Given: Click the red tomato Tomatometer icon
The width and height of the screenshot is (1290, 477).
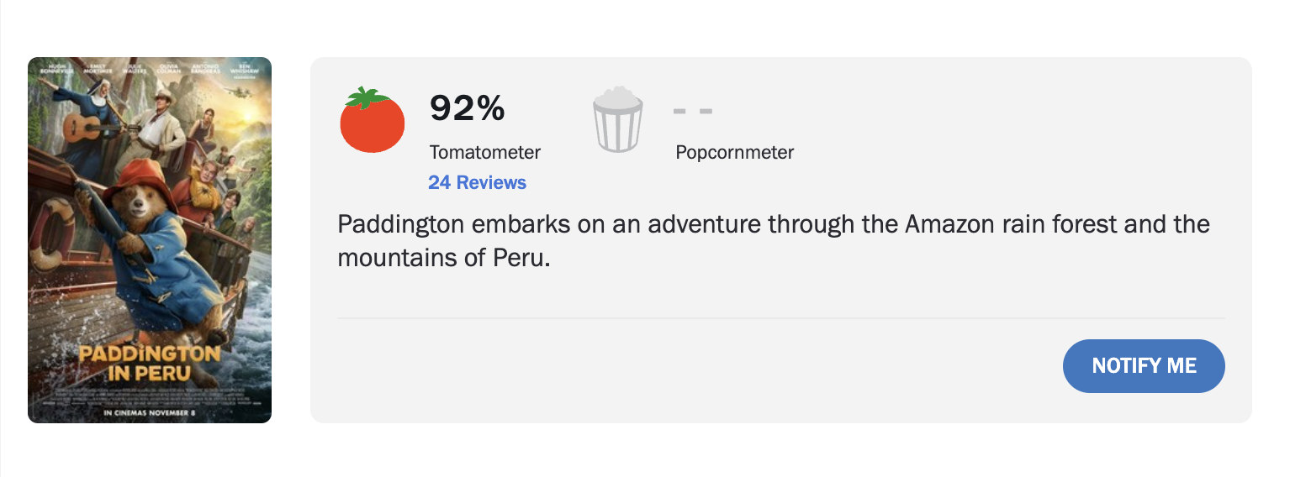Looking at the screenshot, I should pyautogui.click(x=372, y=123).
